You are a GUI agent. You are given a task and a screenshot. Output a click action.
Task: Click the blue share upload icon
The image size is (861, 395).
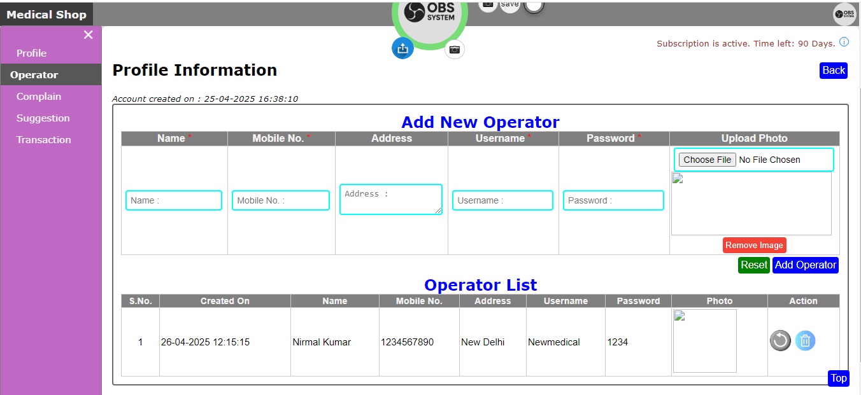pos(402,48)
